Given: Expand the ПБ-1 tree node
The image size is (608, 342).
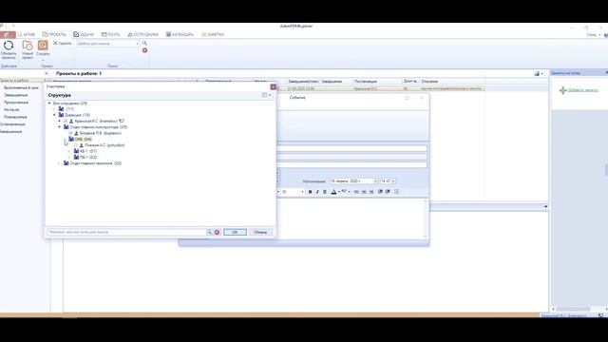Looking at the screenshot, I should (69, 157).
